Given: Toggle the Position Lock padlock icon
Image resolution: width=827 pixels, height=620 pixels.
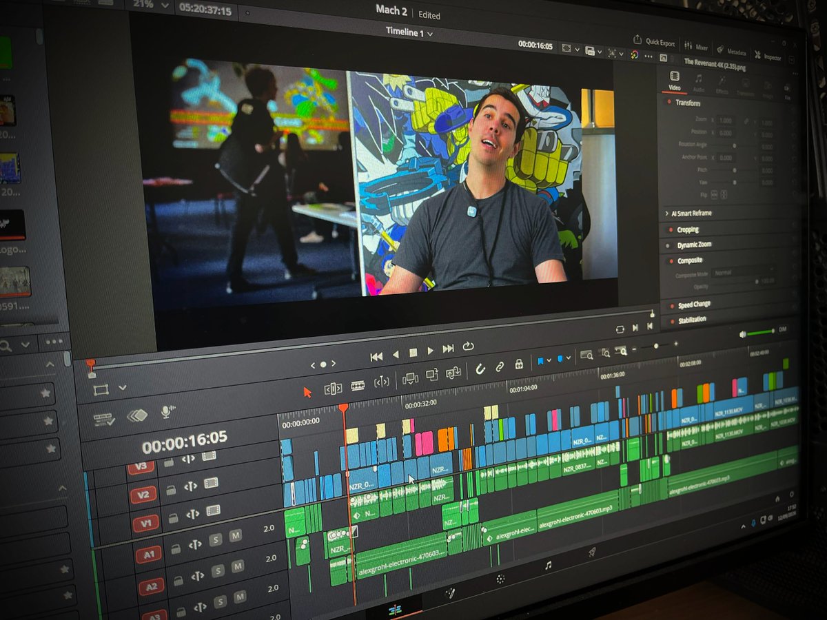Looking at the screenshot, I should point(519,364).
